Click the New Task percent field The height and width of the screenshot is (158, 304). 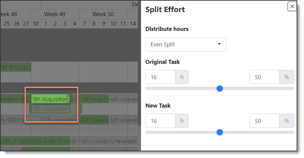click(264, 121)
